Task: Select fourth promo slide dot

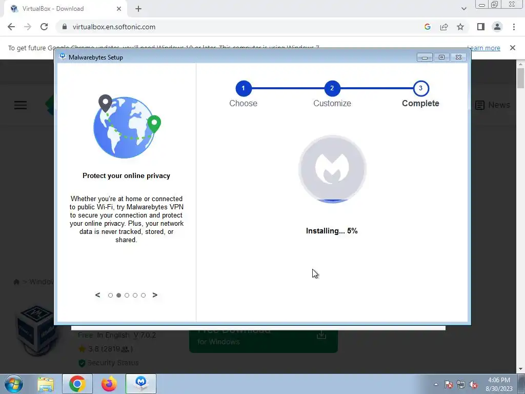Action: pyautogui.click(x=135, y=295)
